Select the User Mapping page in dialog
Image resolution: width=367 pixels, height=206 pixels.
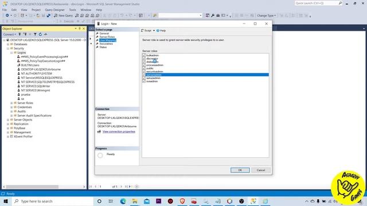[x=108, y=40]
